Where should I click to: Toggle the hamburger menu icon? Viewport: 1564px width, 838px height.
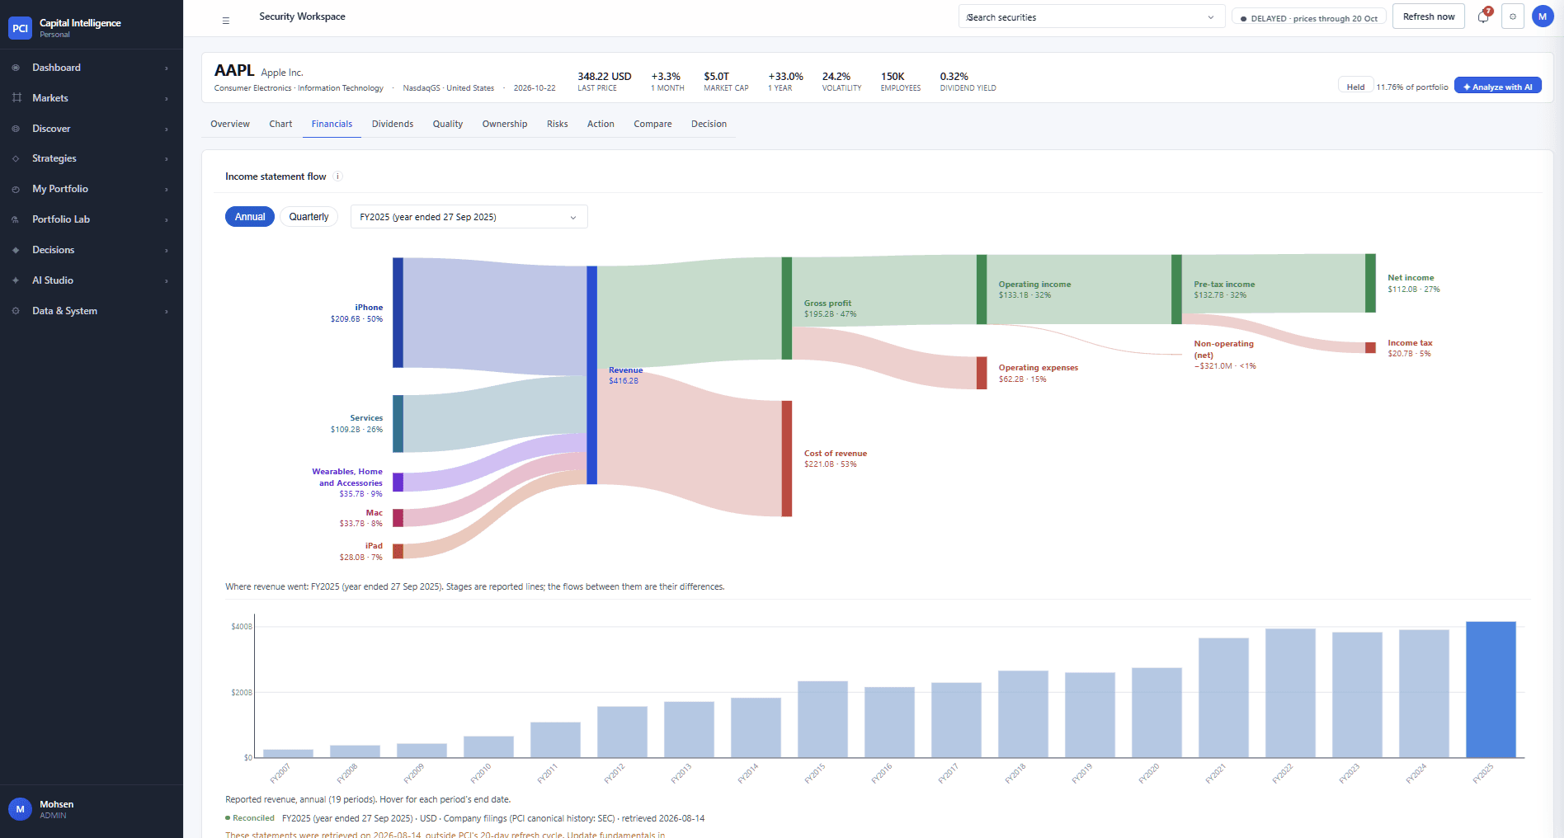point(226,21)
